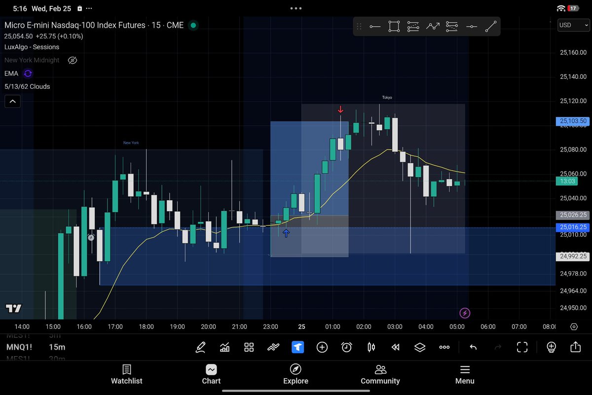Tap the 25,016.25 blue price label

[x=572, y=227]
